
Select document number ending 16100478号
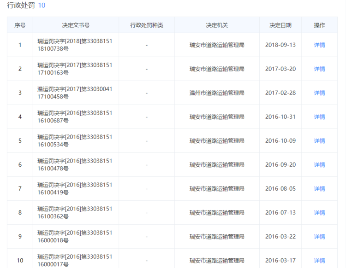[75, 165]
